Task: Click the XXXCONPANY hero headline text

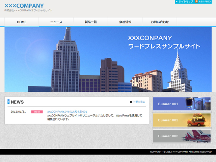Action: (150, 38)
